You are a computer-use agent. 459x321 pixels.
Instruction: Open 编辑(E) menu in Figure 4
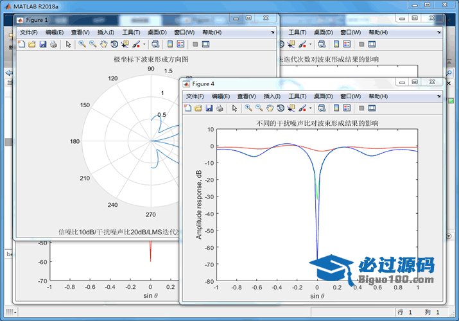pos(221,96)
